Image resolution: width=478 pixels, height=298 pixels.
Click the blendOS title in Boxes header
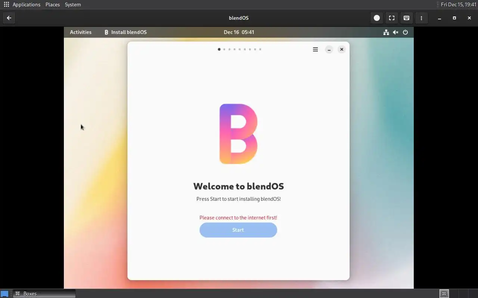pos(239,18)
